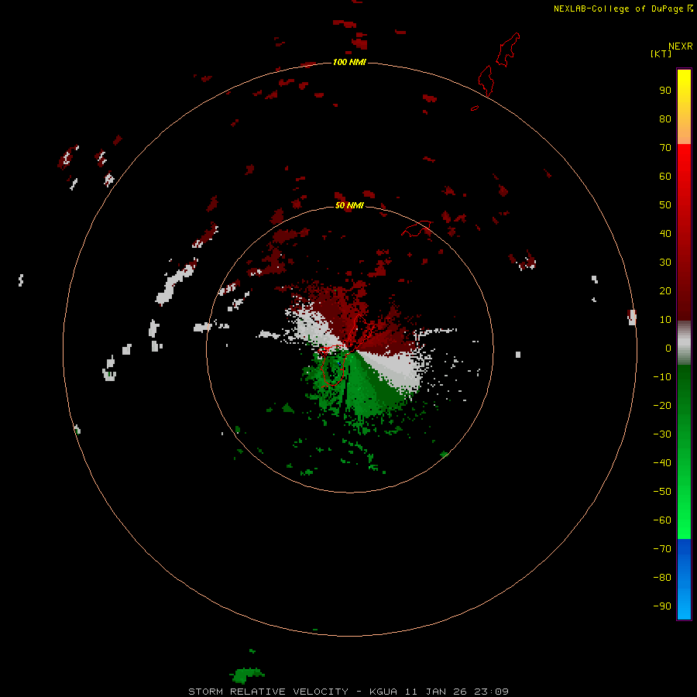Click the 100 NMI range ring label
Image resolution: width=697 pixels, height=697 pixels.
pos(349,62)
